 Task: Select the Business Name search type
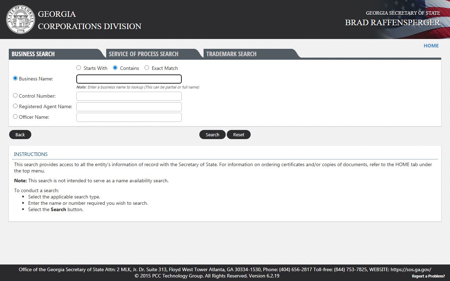pos(15,78)
